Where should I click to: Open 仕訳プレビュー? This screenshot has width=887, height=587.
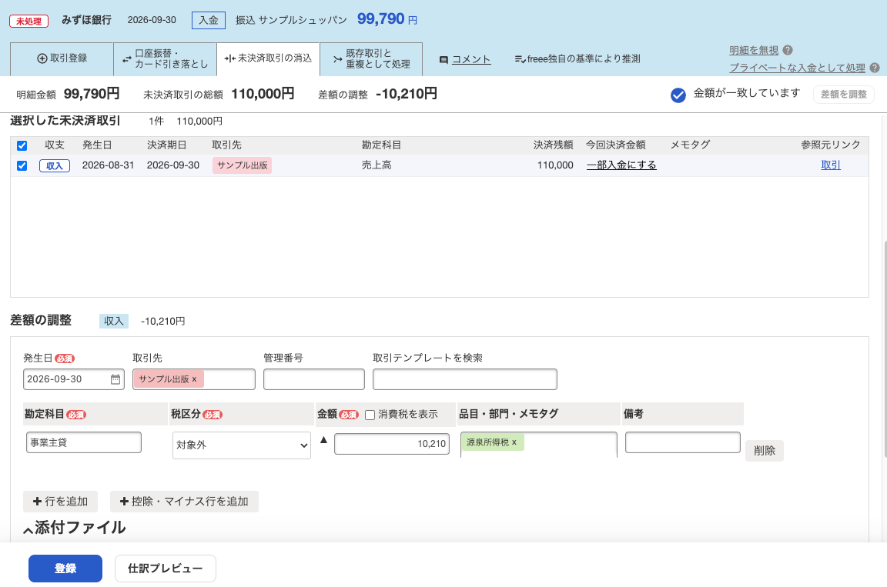(x=166, y=569)
